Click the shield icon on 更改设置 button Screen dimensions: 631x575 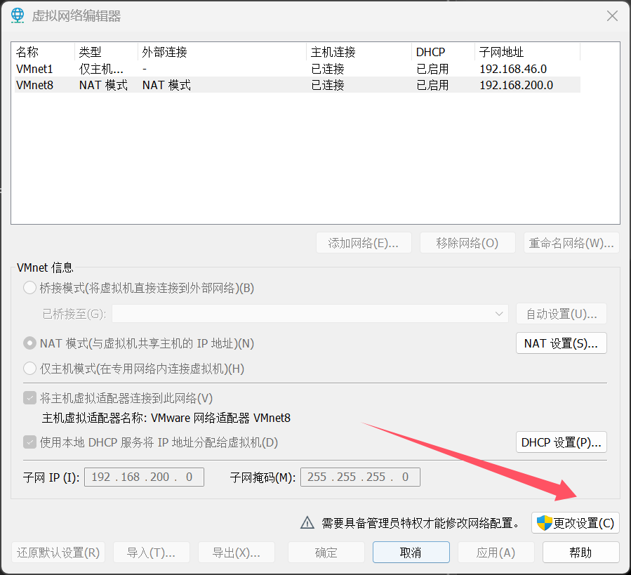pos(545,523)
